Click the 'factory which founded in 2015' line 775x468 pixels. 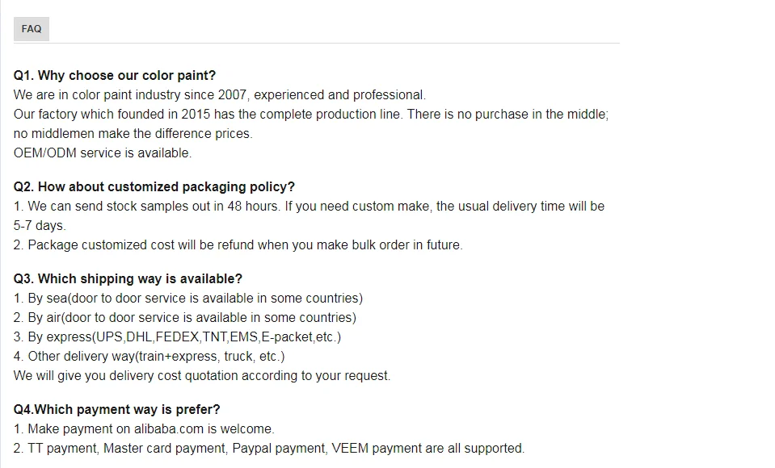[x=311, y=115]
